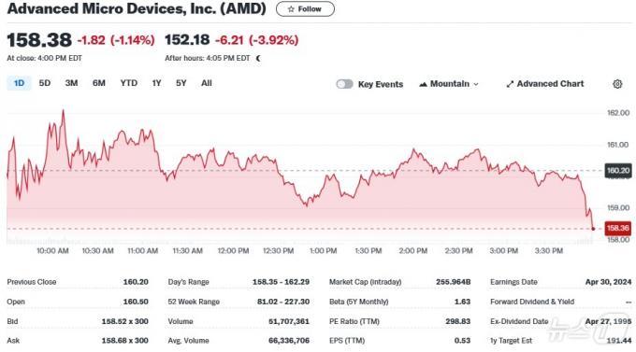Select the 5Y range tab
Image resolution: width=636 pixels, height=352 pixels.
click(181, 83)
